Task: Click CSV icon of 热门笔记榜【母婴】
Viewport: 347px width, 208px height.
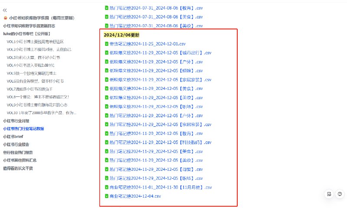Action: [x=106, y=170]
